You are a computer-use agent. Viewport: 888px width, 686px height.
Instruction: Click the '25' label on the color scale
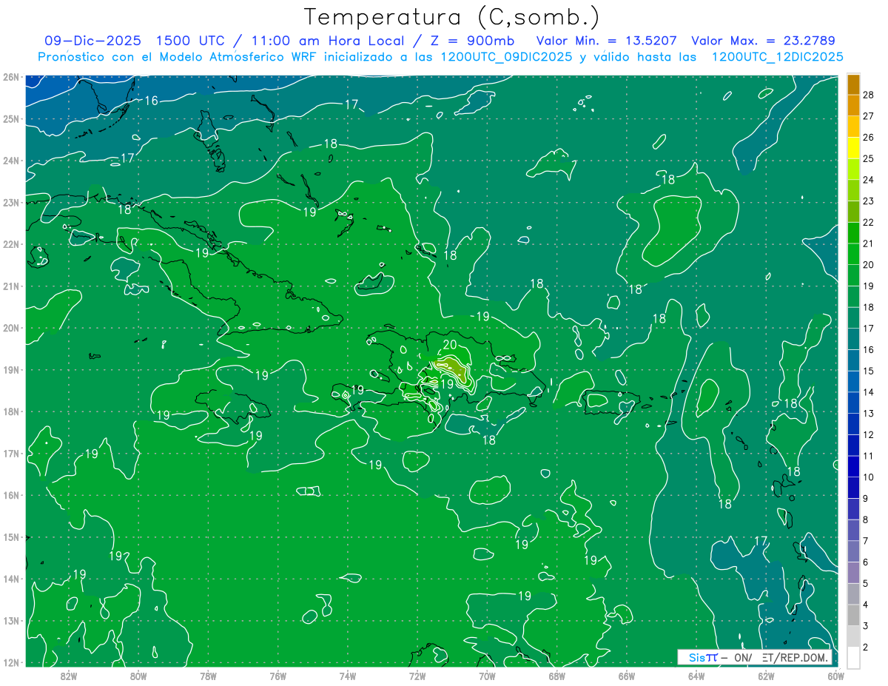coord(868,158)
